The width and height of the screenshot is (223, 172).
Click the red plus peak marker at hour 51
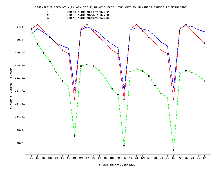pyautogui.click(x=137, y=25)
